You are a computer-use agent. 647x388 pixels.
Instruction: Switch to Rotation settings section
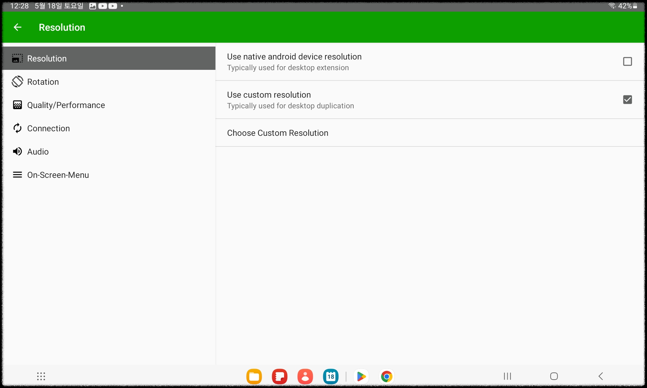[x=43, y=82]
